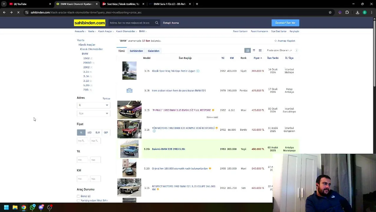Select the table list view icon
The width and height of the screenshot is (376, 212).
coord(247,50)
